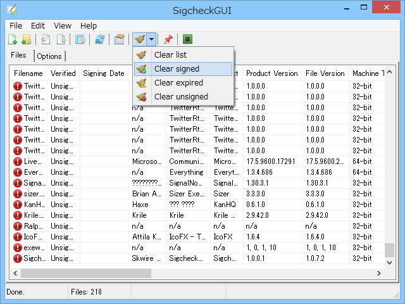Screen dimensions: 405x304
Task: Click the vertical scrollbar up arrow
Action: 390,72
